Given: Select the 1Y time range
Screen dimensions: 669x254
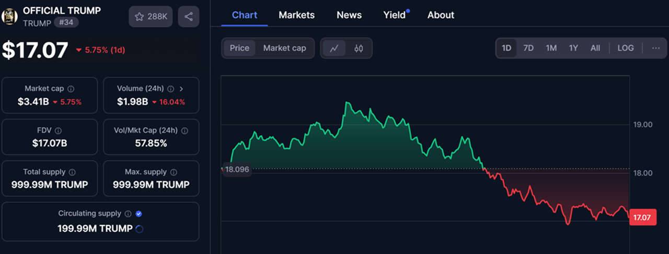Looking at the screenshot, I should coord(573,48).
